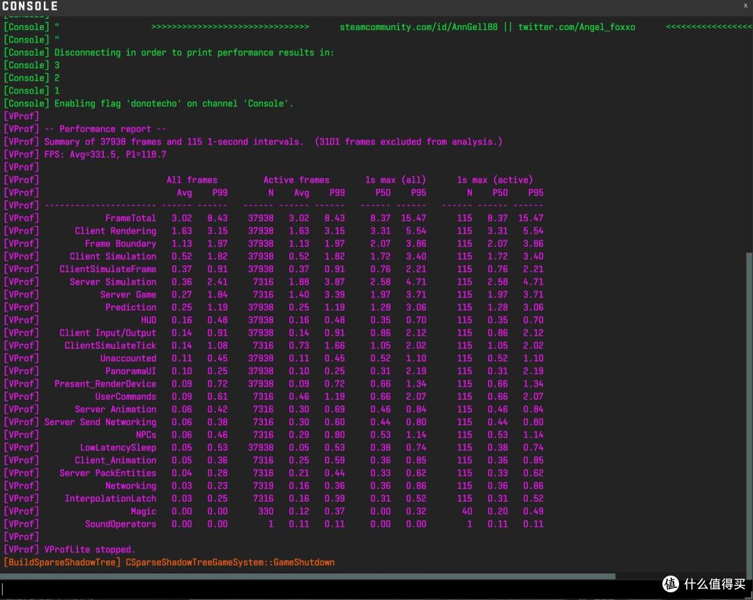Click the console line showing countdown 3
Screen dimensions: 753x600
[x=31, y=65]
